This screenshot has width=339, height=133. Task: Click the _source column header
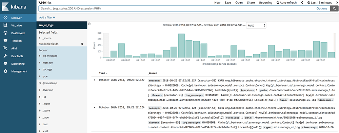point(152,73)
